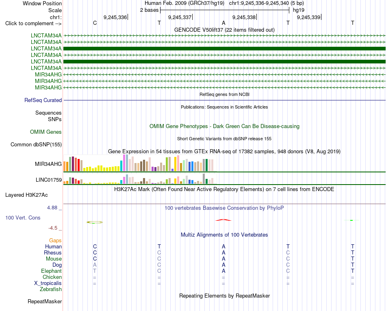Select the X_tropicalis species label

coord(48,283)
